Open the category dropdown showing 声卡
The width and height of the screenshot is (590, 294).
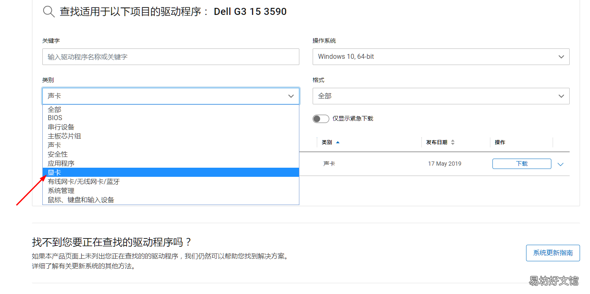pyautogui.click(x=171, y=96)
